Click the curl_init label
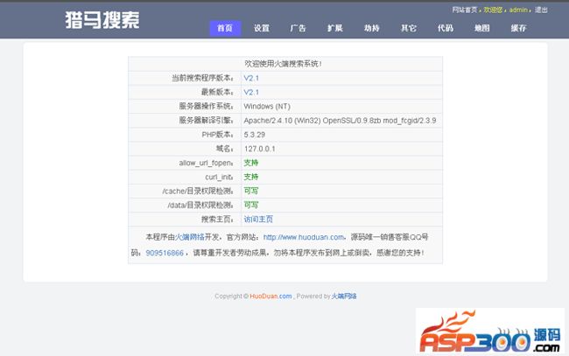 coord(220,178)
